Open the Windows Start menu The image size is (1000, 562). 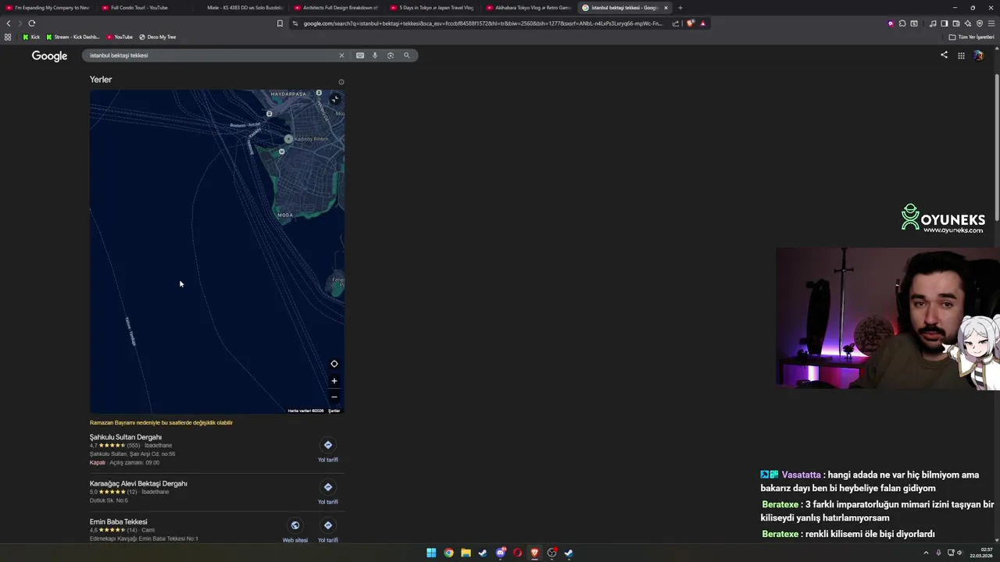[431, 553]
